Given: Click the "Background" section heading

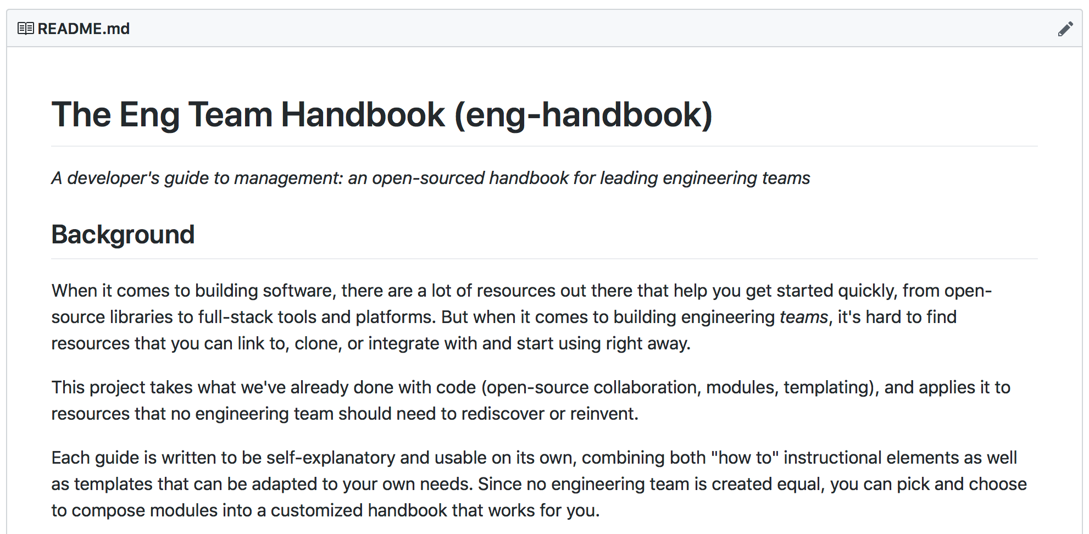Looking at the screenshot, I should tap(123, 235).
